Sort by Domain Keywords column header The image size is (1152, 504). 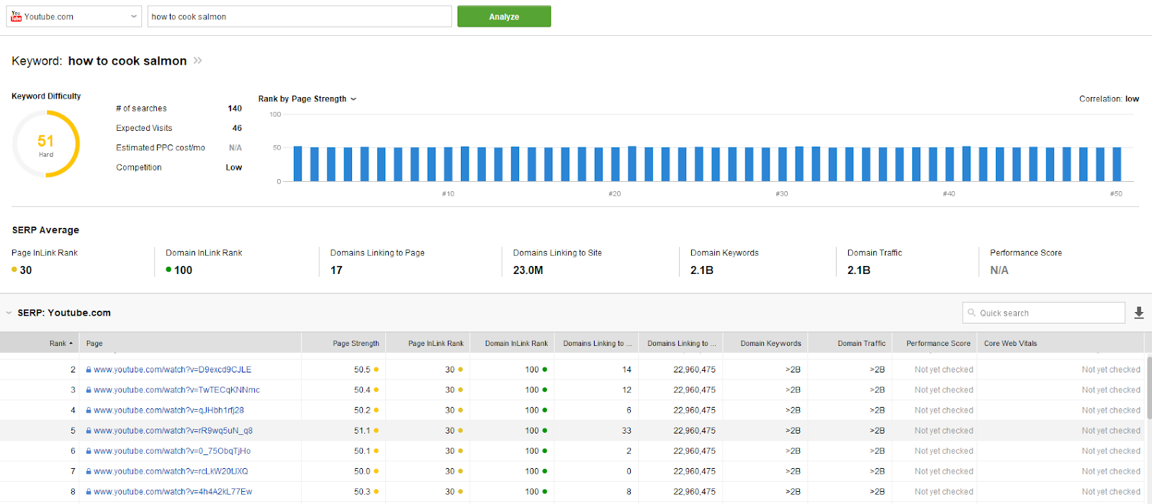770,344
